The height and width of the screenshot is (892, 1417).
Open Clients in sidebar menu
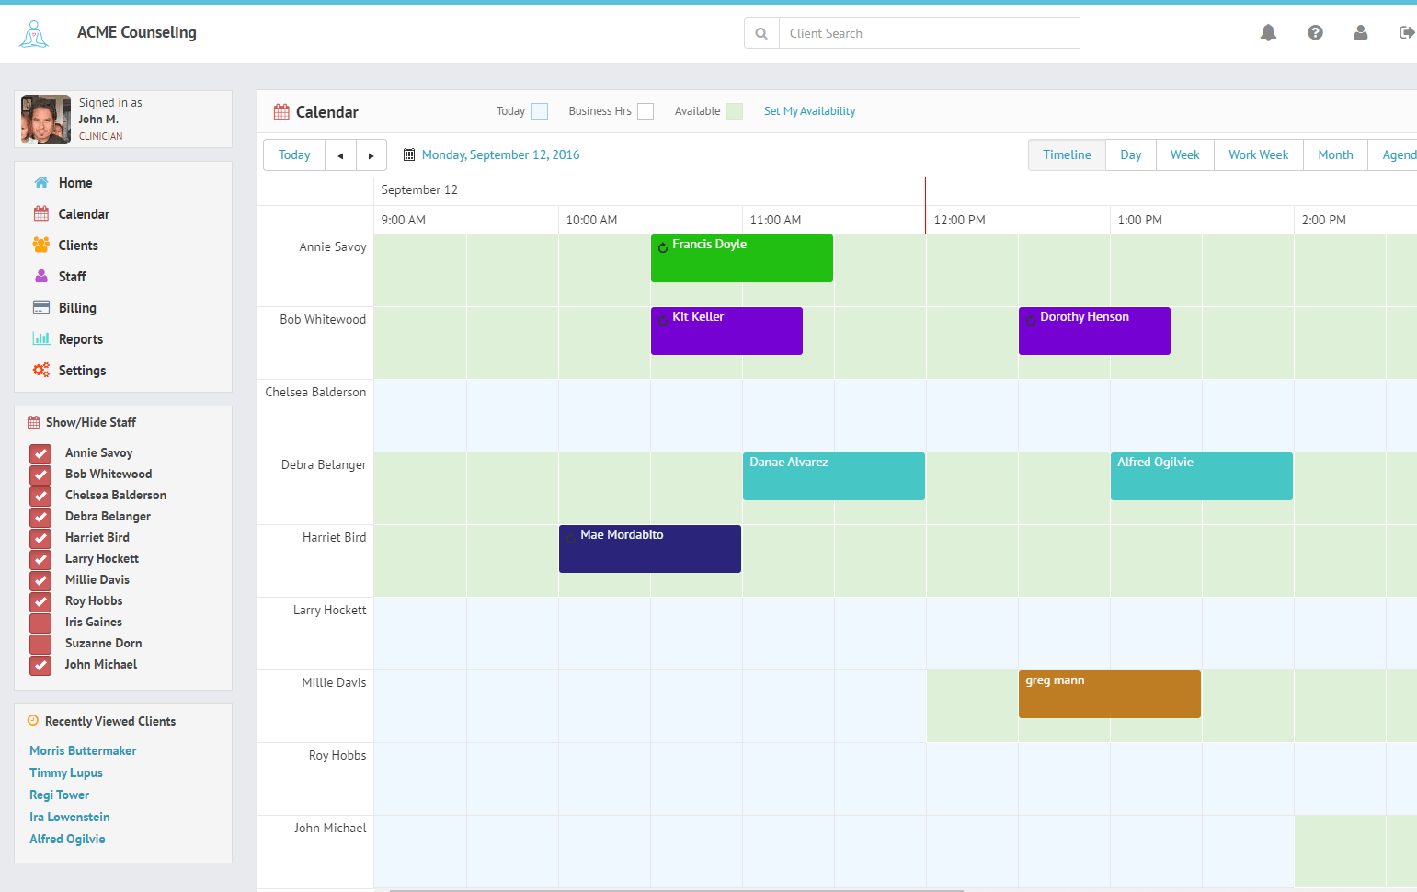click(78, 246)
